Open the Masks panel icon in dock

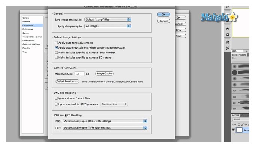[x=228, y=34]
